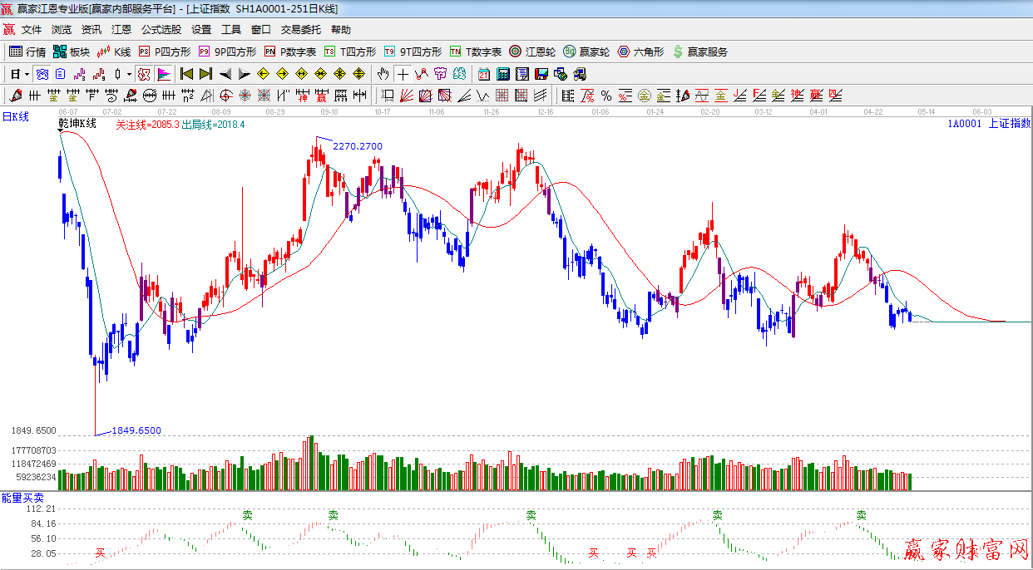Toggle the highlighted pennant chart button
The height and width of the screenshot is (570, 1033).
pyautogui.click(x=164, y=74)
